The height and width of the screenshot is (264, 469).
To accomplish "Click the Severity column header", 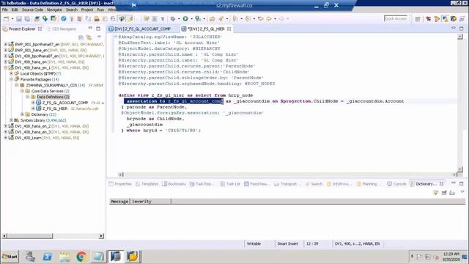I will click(x=150, y=202).
